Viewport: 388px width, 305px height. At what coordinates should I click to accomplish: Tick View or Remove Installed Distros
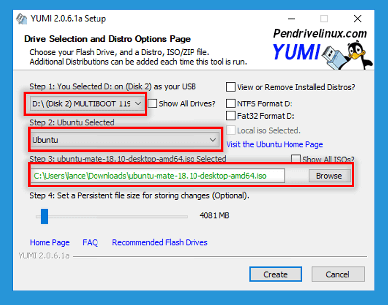[x=231, y=87]
